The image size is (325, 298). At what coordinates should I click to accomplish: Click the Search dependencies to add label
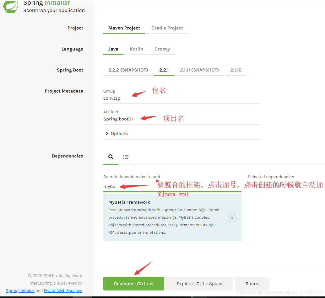coord(132,177)
